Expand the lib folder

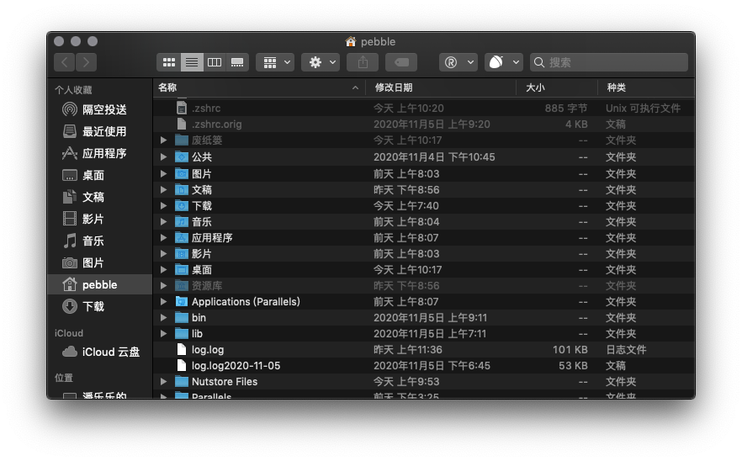point(163,334)
